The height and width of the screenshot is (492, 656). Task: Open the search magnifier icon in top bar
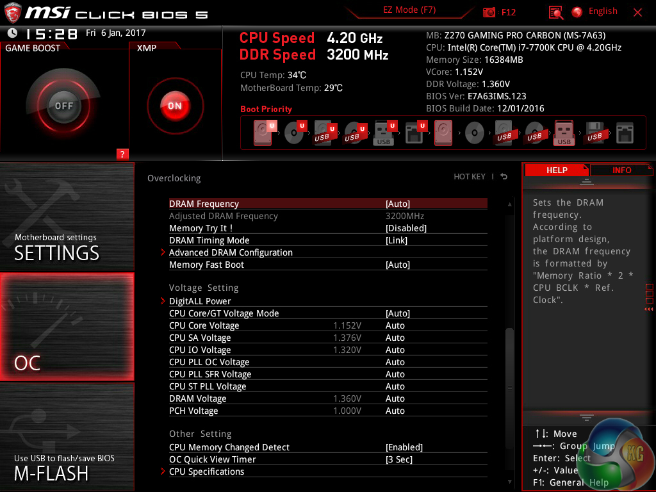pyautogui.click(x=556, y=12)
